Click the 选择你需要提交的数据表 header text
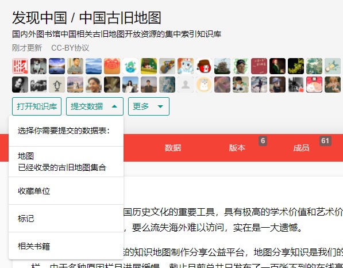 [63, 131]
